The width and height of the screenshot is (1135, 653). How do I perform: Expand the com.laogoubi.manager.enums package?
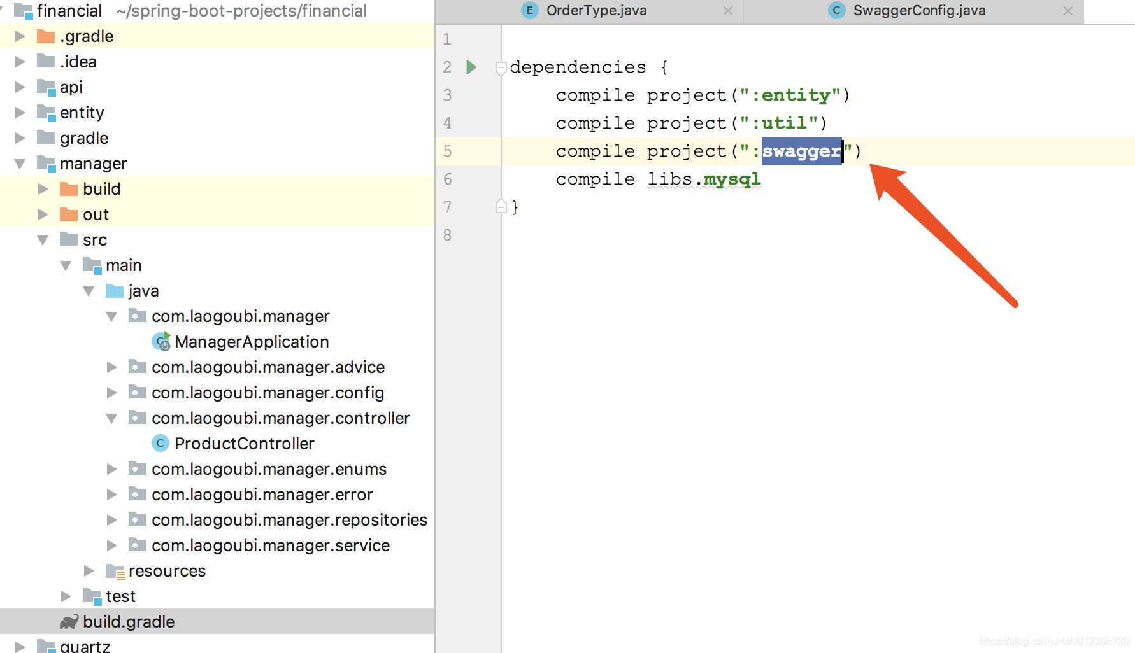point(111,469)
